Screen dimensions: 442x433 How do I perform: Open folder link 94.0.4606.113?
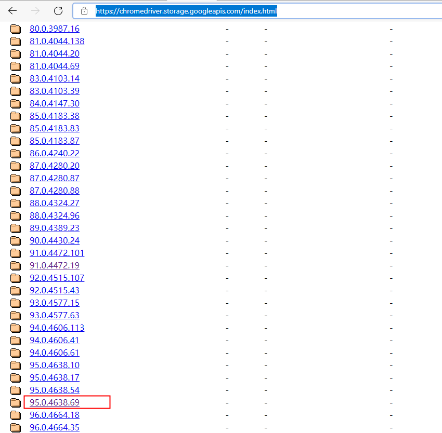pyautogui.click(x=57, y=328)
